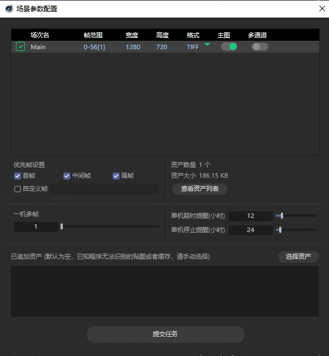Click the 单机超时提醒 value field 12
The height and width of the screenshot is (356, 329).
[x=251, y=216]
